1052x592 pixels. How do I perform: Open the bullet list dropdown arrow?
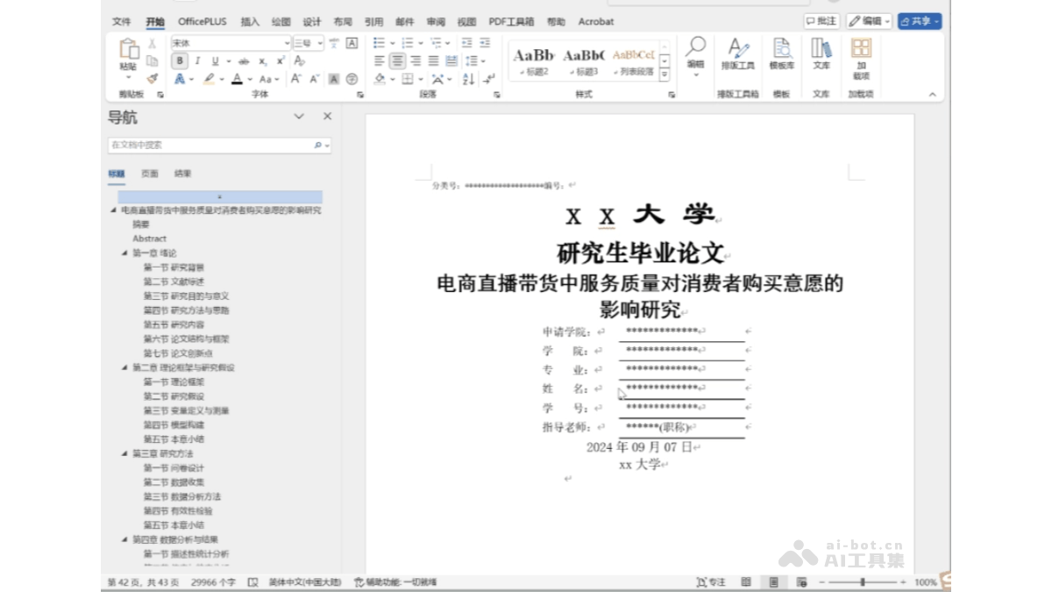click(x=393, y=43)
